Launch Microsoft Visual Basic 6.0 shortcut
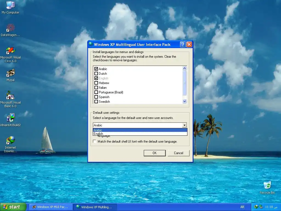The width and height of the screenshot is (281, 211). tap(10, 99)
